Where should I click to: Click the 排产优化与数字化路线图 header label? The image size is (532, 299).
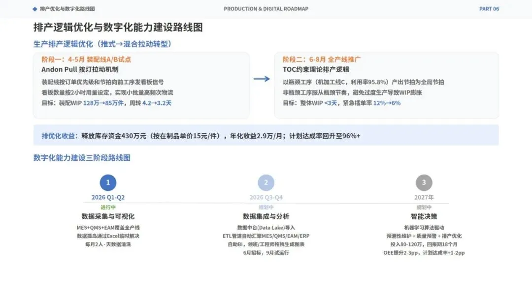(67, 9)
